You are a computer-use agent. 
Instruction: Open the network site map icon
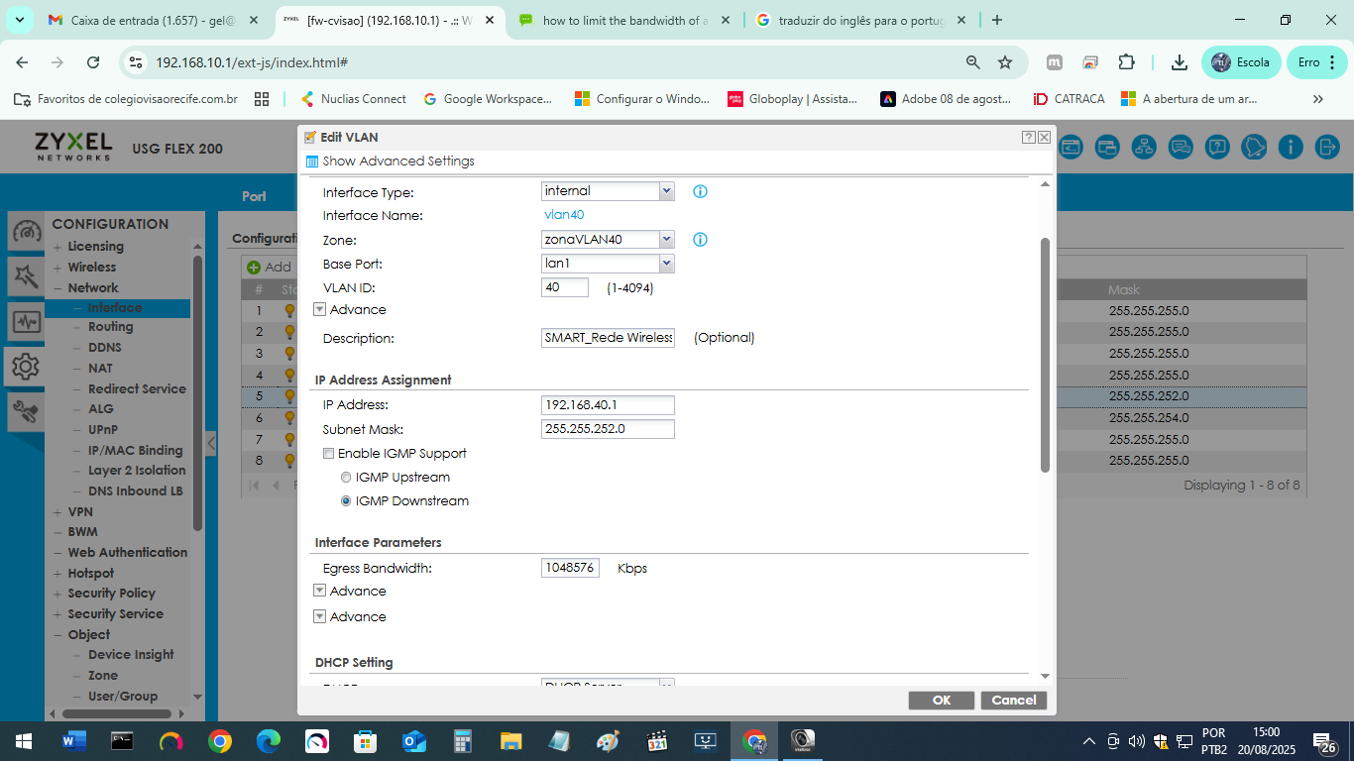1144,148
